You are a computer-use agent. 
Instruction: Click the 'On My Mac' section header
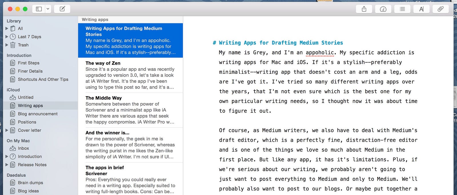(x=18, y=141)
